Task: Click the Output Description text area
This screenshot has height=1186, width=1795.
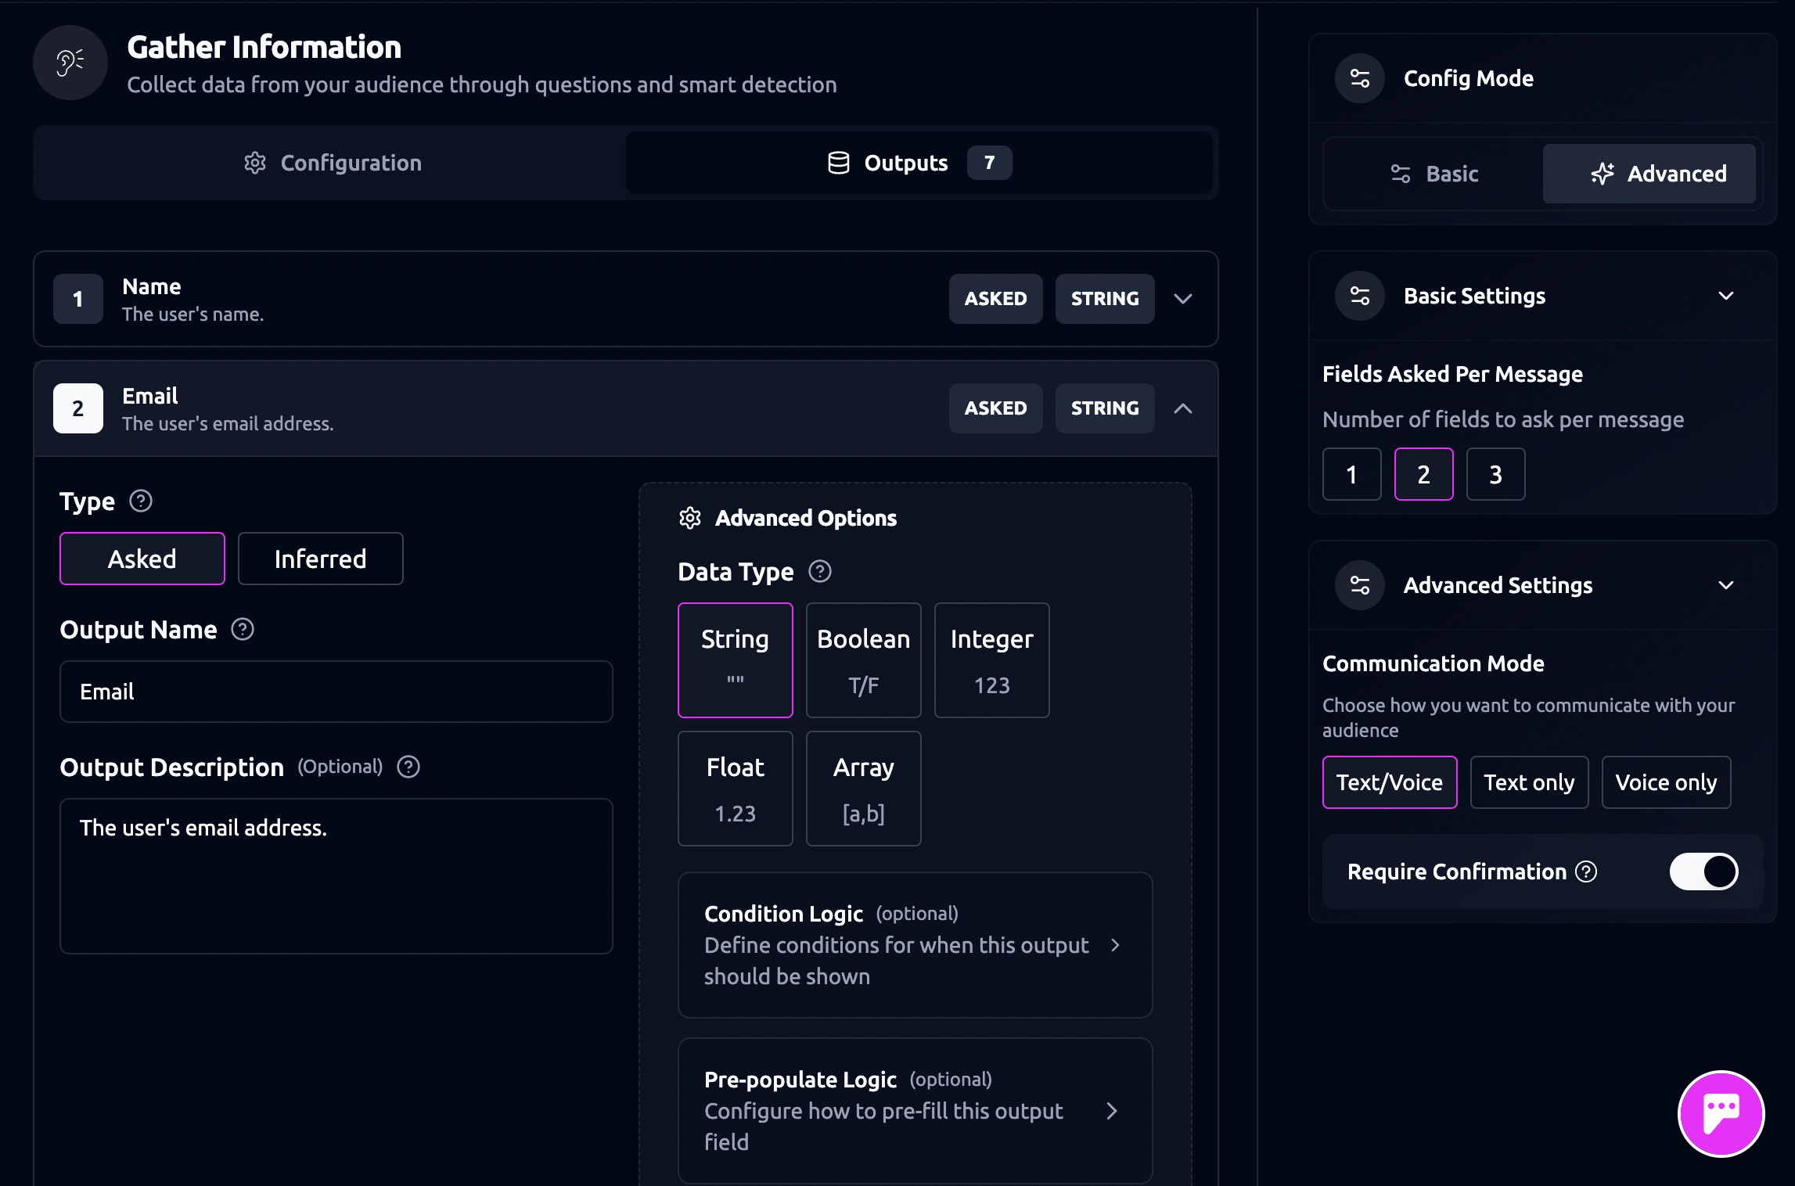Action: coord(336,875)
